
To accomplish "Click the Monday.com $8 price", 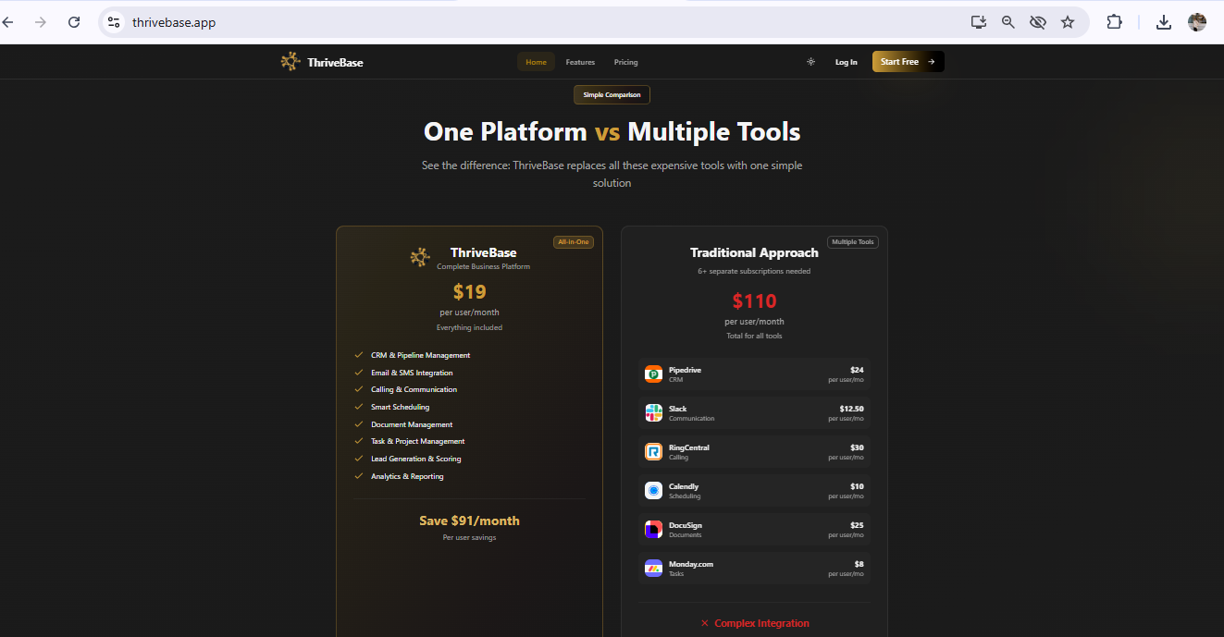I will pyautogui.click(x=859, y=564).
